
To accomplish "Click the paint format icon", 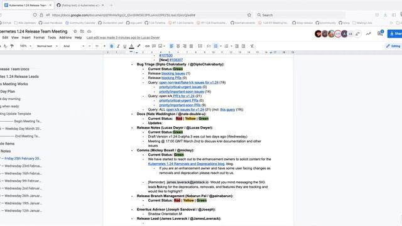I will 12,46.
